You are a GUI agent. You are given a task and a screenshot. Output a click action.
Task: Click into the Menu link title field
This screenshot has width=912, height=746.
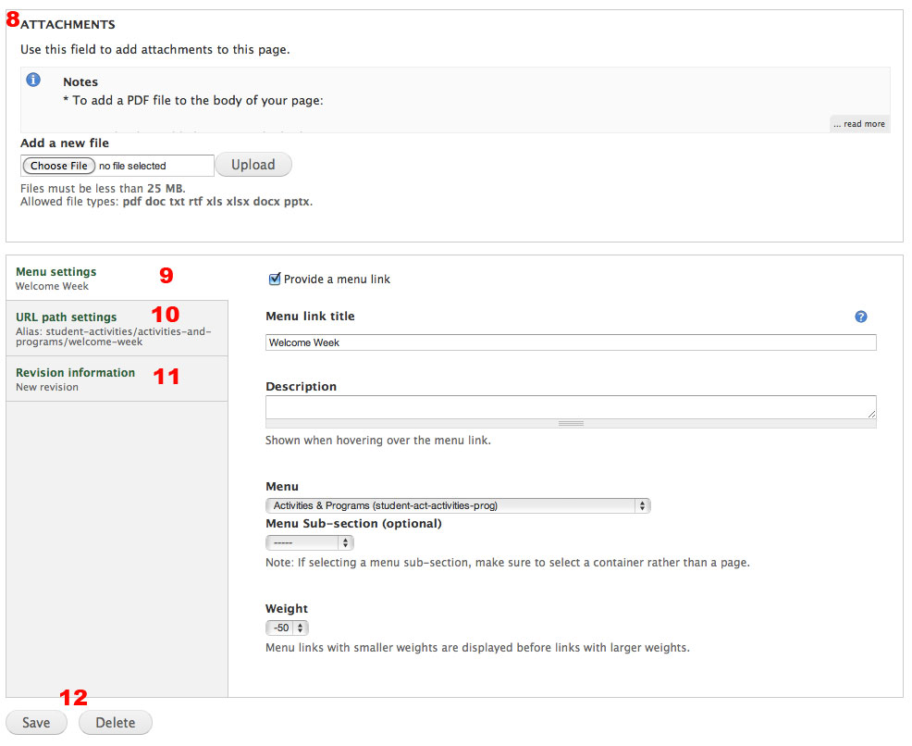tap(570, 342)
